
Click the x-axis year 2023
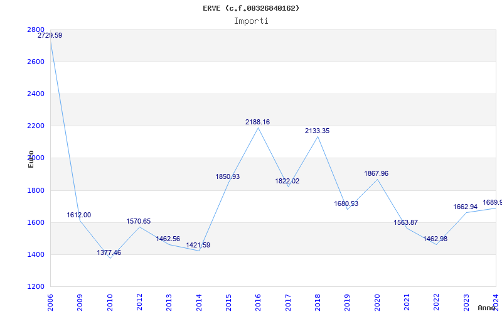(466, 303)
